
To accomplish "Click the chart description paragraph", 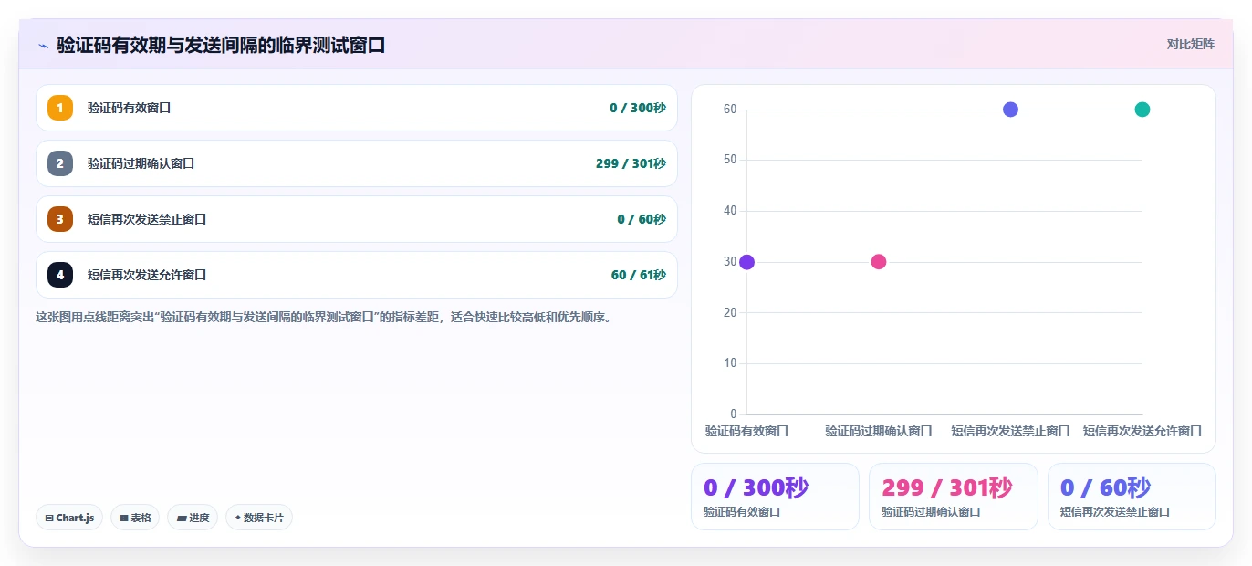I will click(x=322, y=318).
